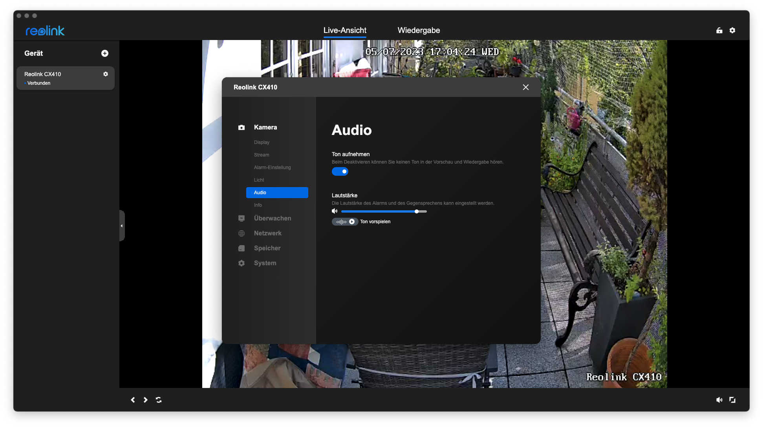Image resolution: width=763 pixels, height=428 pixels.
Task: Click the refresh cycle icon in bottom bar
Action: click(x=159, y=400)
